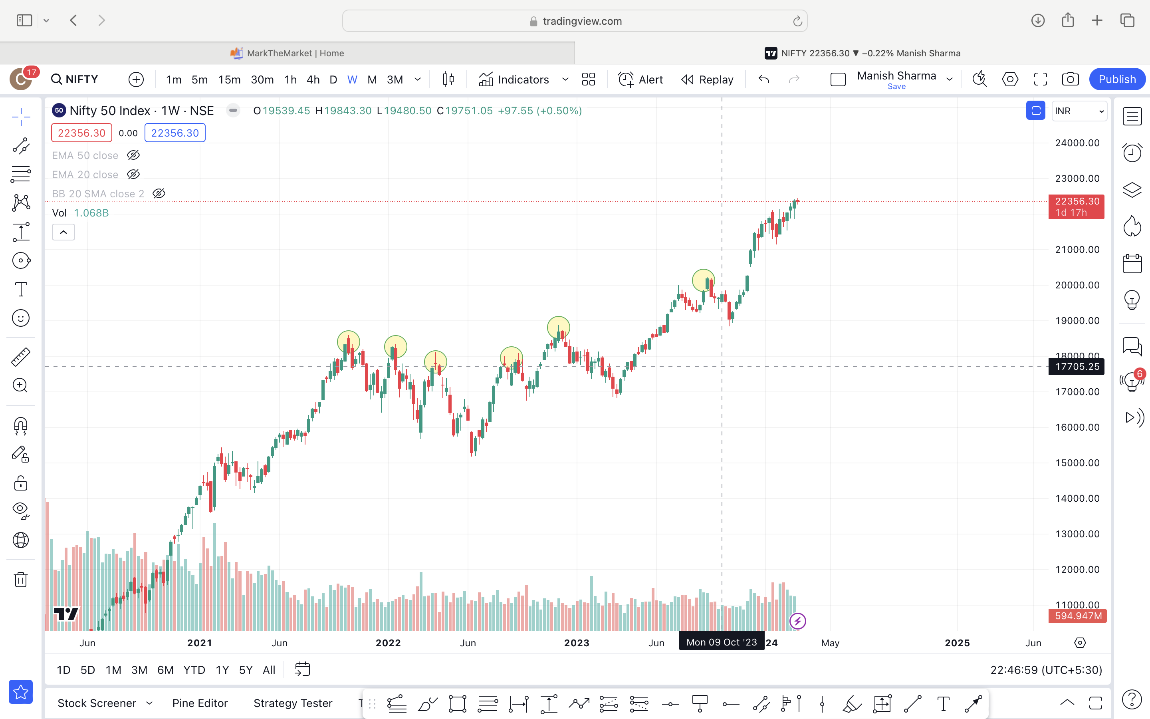Select the trend line drawing tool
Screen dimensions: 1150x719
click(x=21, y=146)
